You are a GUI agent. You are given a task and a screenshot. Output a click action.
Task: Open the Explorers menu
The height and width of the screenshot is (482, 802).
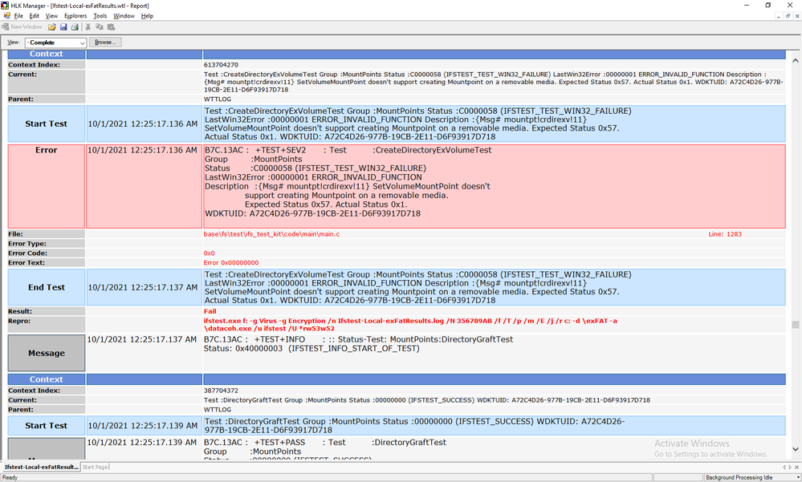[75, 16]
